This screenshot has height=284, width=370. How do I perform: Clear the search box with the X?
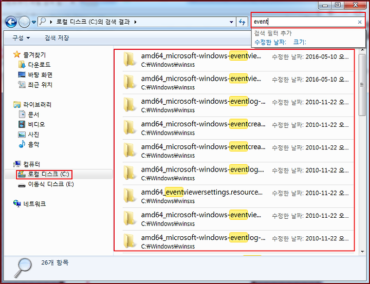(x=360, y=22)
